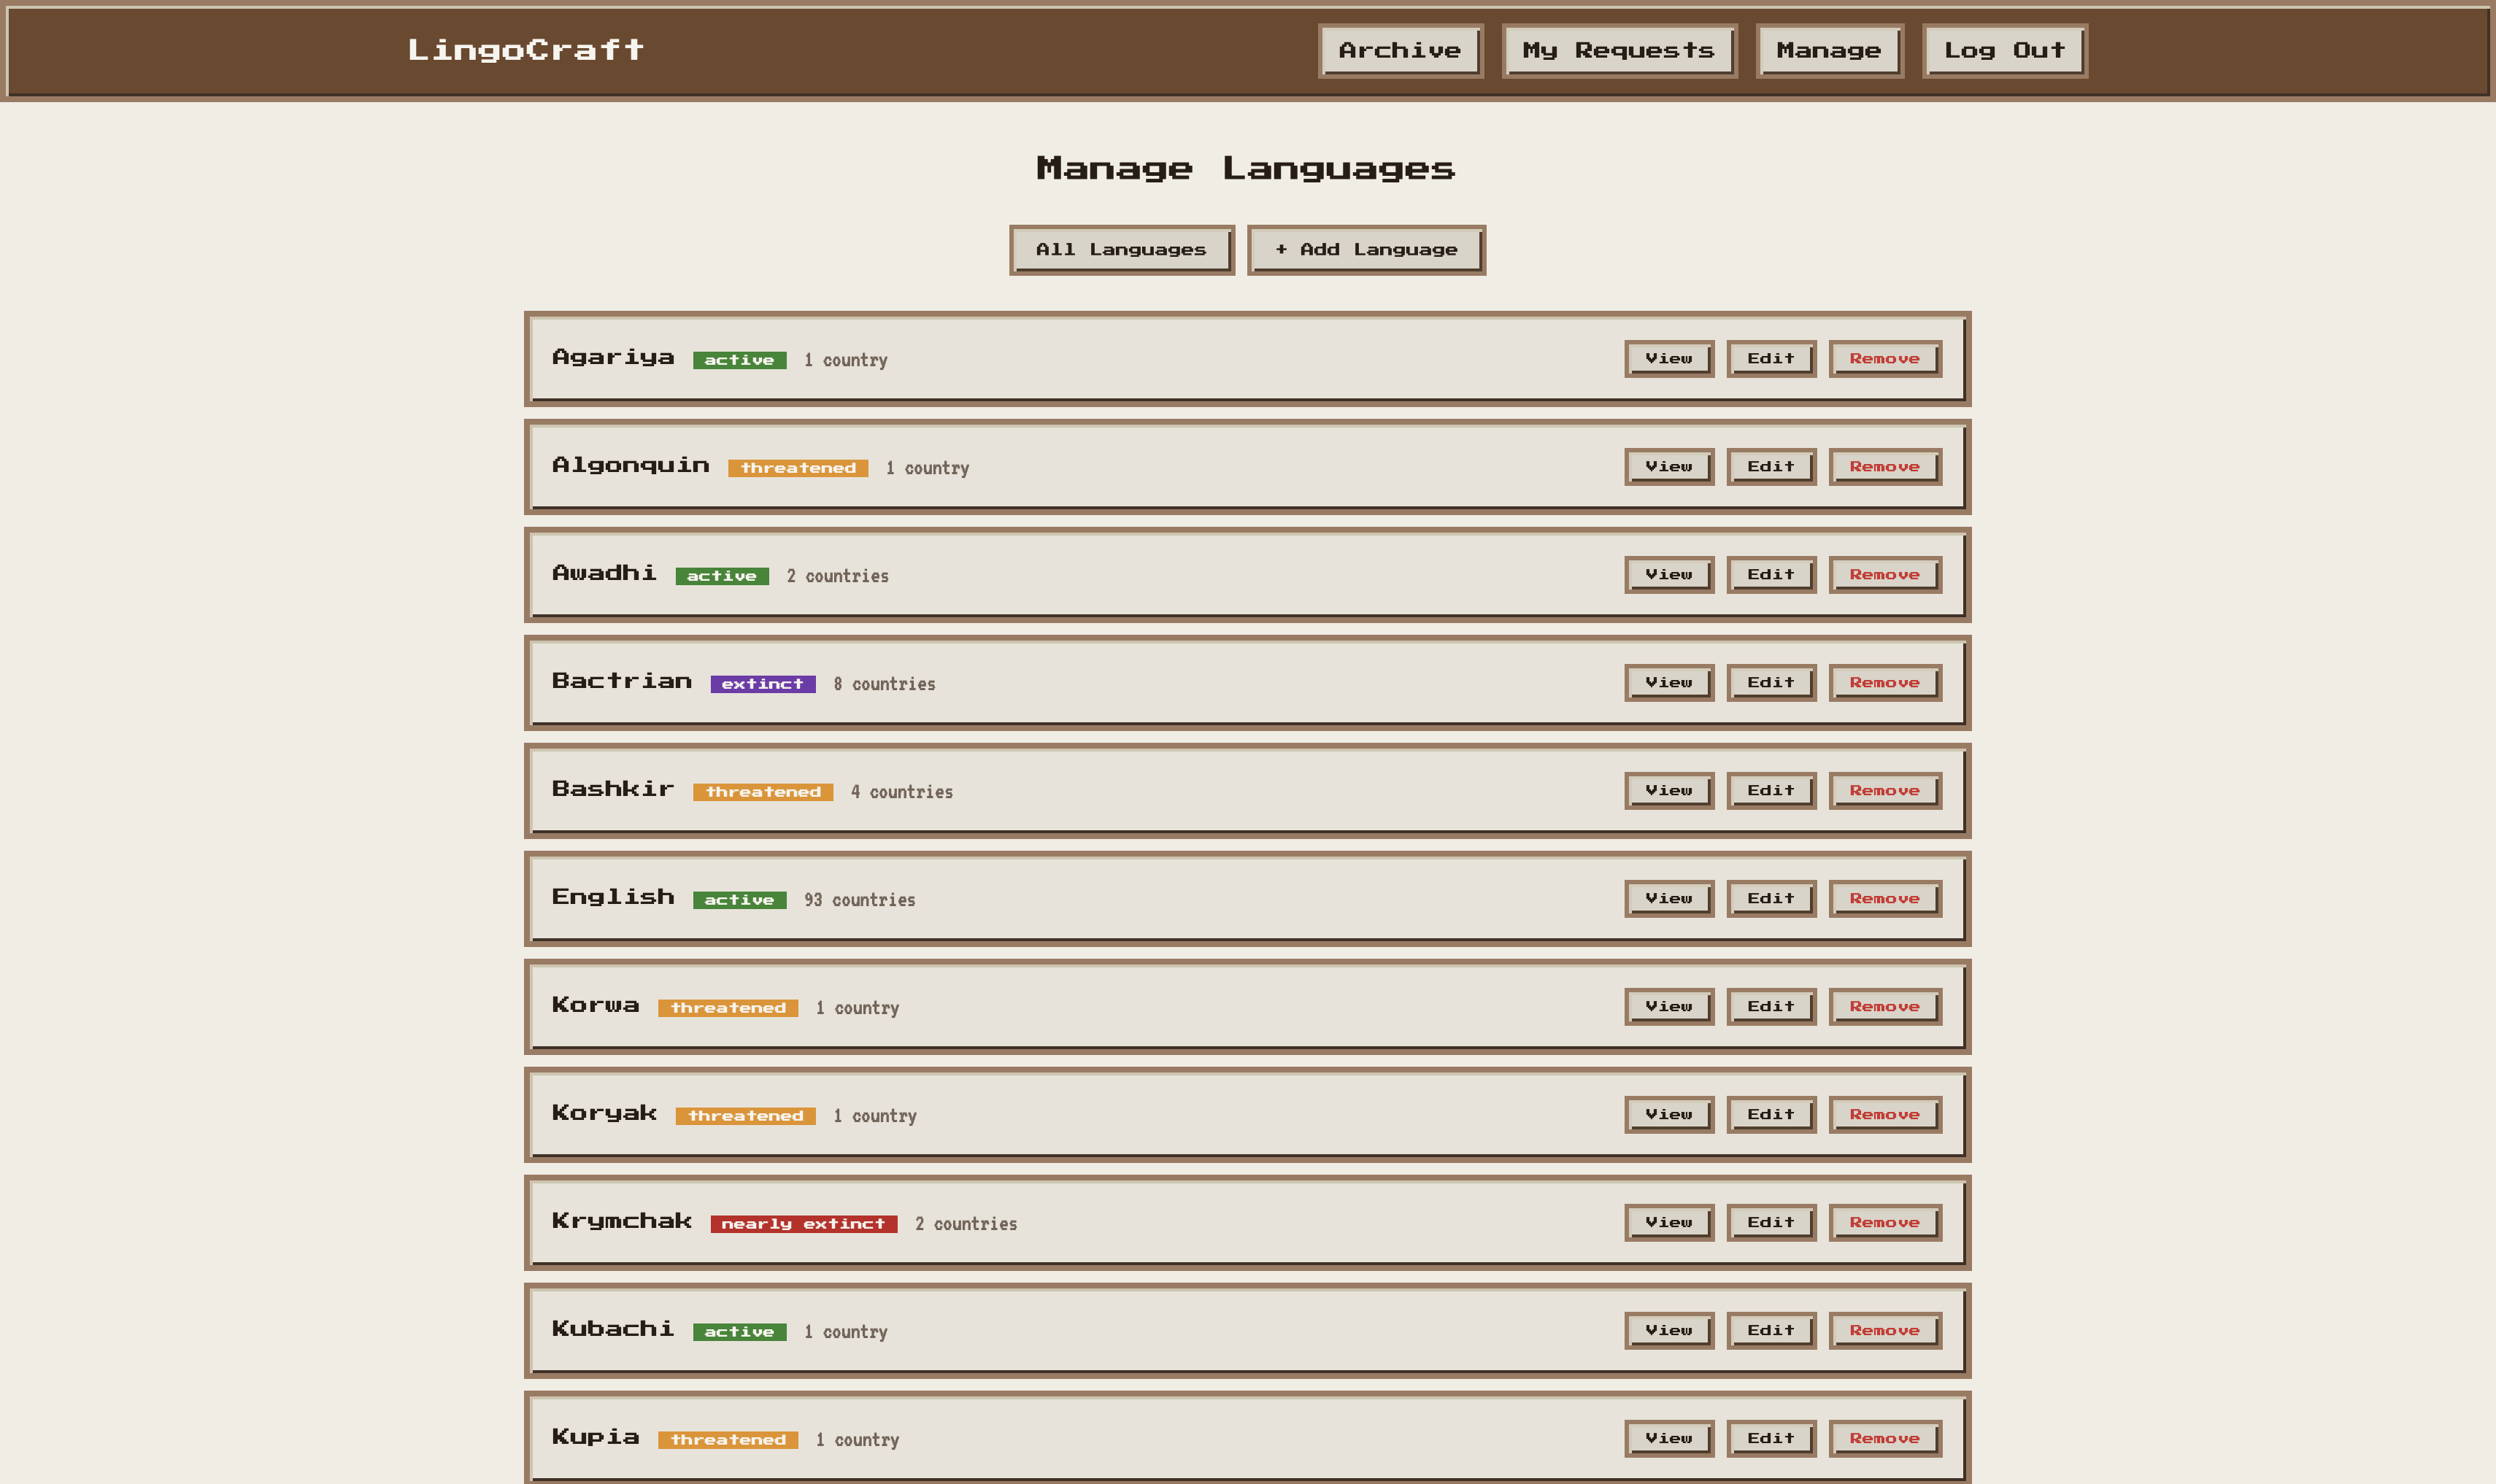The height and width of the screenshot is (1484, 2496).
Task: Open the Manage navigation item
Action: click(x=1828, y=51)
